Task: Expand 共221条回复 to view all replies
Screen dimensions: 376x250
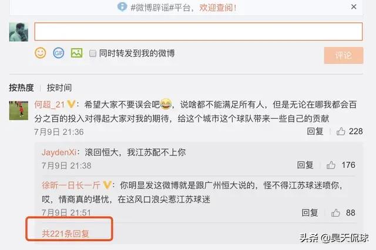Action: [65, 234]
